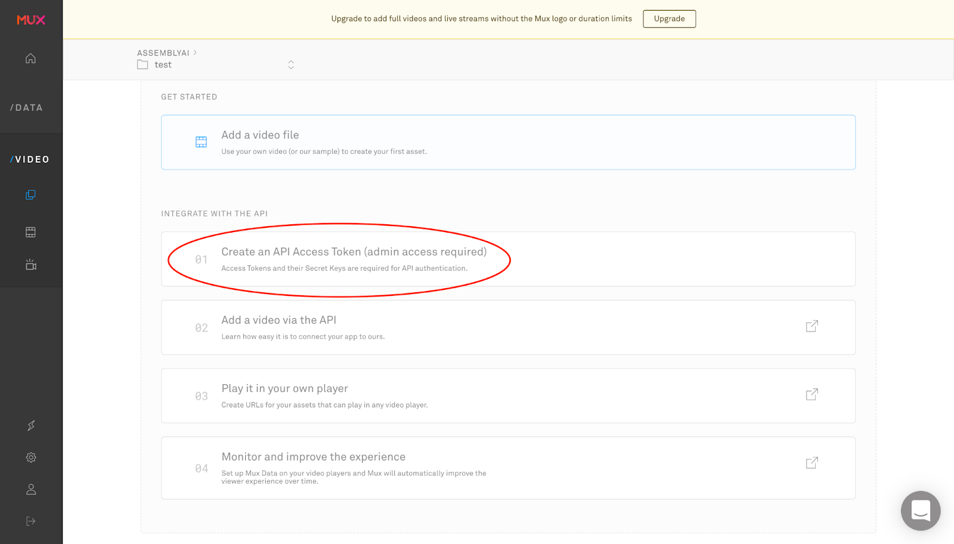954x544 pixels.
Task: Click the upgrade banner message text
Action: (x=481, y=18)
